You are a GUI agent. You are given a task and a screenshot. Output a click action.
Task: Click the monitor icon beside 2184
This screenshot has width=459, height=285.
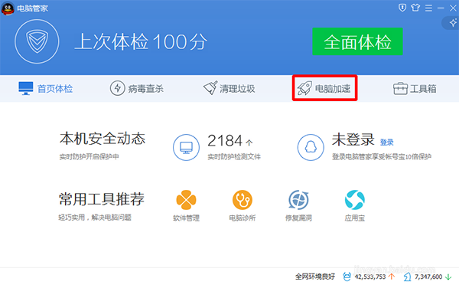point(186,148)
